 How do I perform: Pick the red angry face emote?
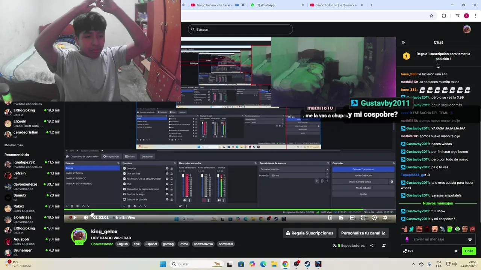pos(472,229)
